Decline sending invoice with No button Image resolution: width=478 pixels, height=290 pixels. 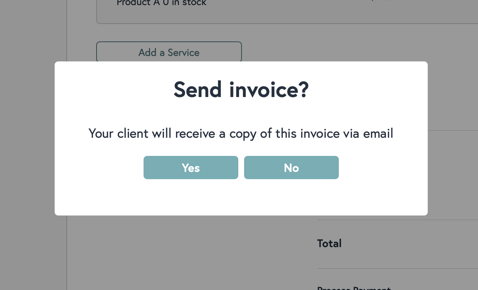[x=291, y=168]
